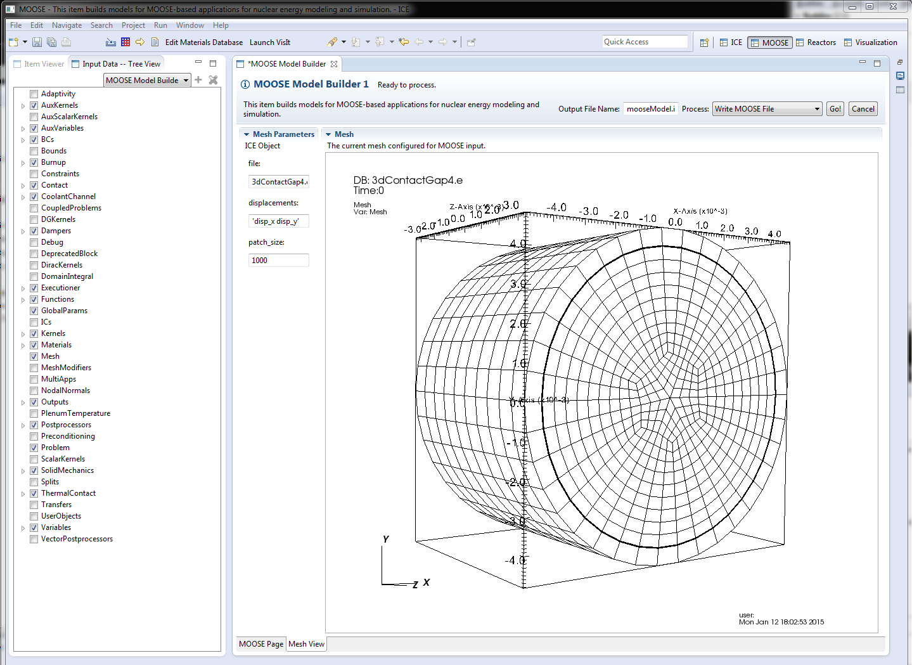Click the Last Edit Location icon
Image resolution: width=912 pixels, height=665 pixels.
(x=404, y=42)
